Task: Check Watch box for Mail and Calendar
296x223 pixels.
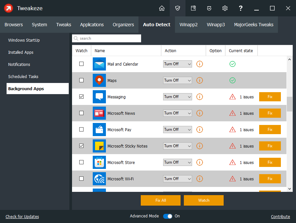Action: point(81,64)
